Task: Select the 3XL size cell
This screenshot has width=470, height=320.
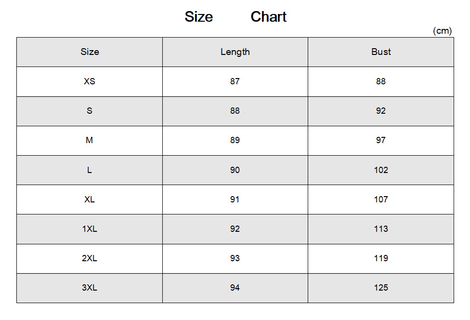Action: (90, 288)
